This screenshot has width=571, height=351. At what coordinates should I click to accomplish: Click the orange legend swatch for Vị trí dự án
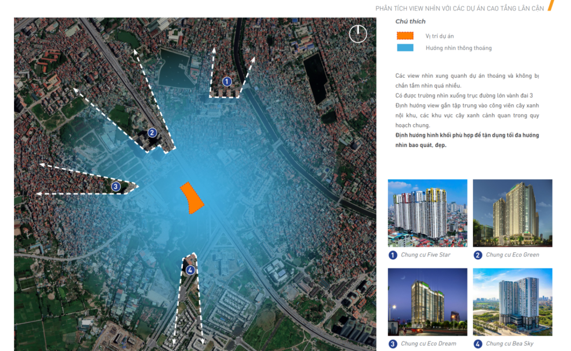(x=405, y=36)
